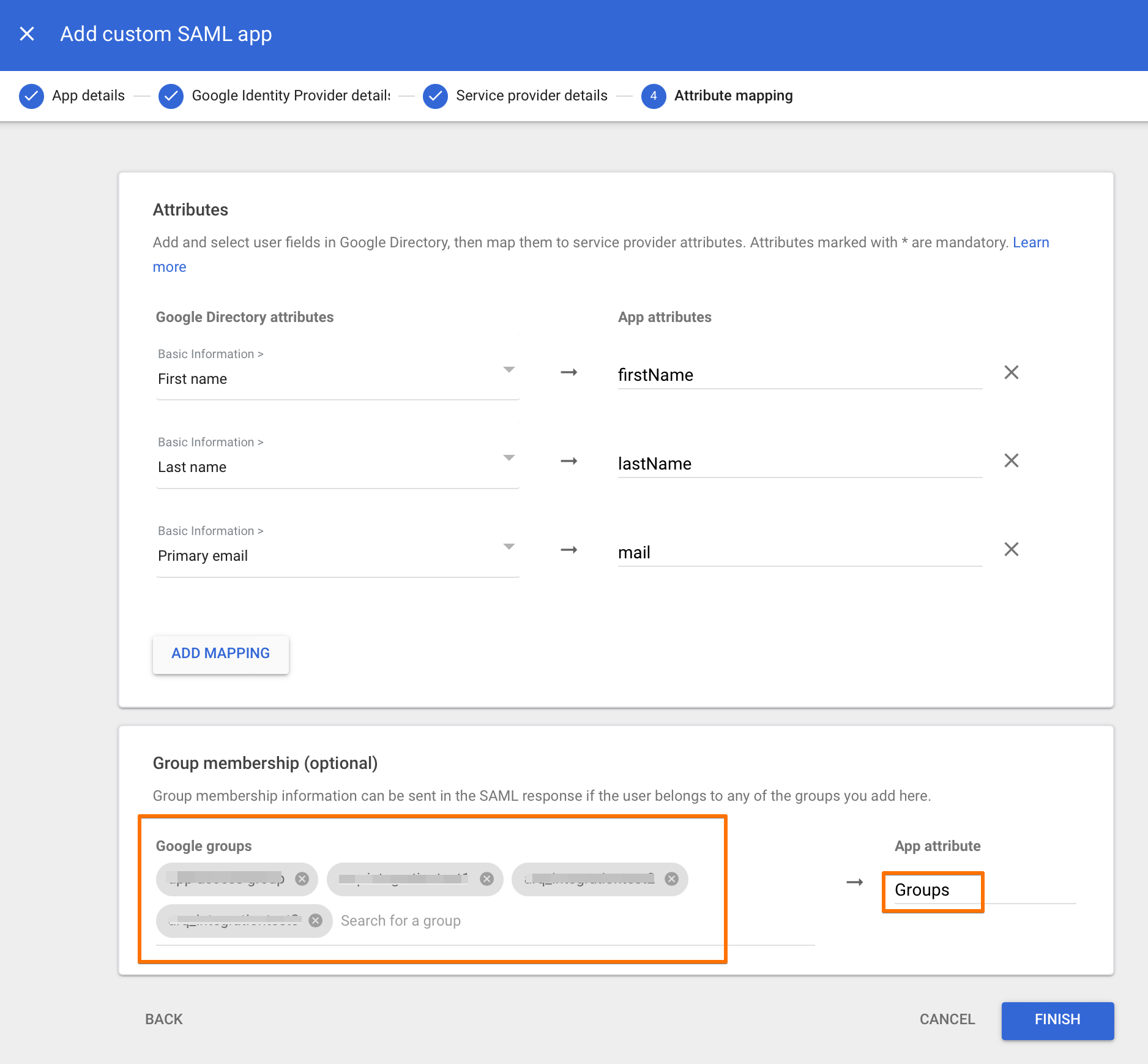1148x1064 pixels.
Task: Remove the lastName mapping row
Action: [x=1012, y=460]
